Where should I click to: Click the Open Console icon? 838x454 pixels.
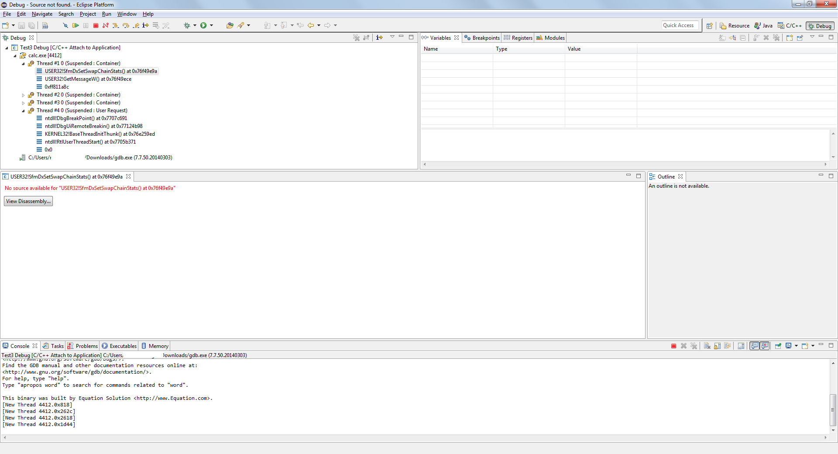pyautogui.click(x=805, y=346)
